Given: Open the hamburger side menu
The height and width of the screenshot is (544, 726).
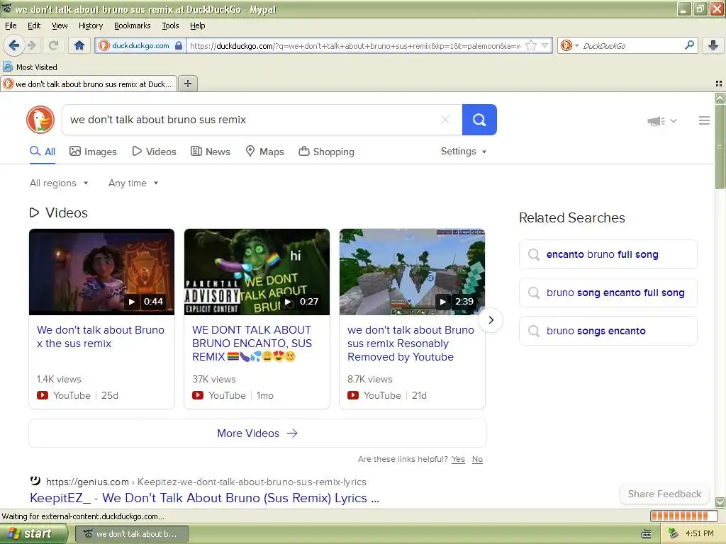Looking at the screenshot, I should point(704,120).
